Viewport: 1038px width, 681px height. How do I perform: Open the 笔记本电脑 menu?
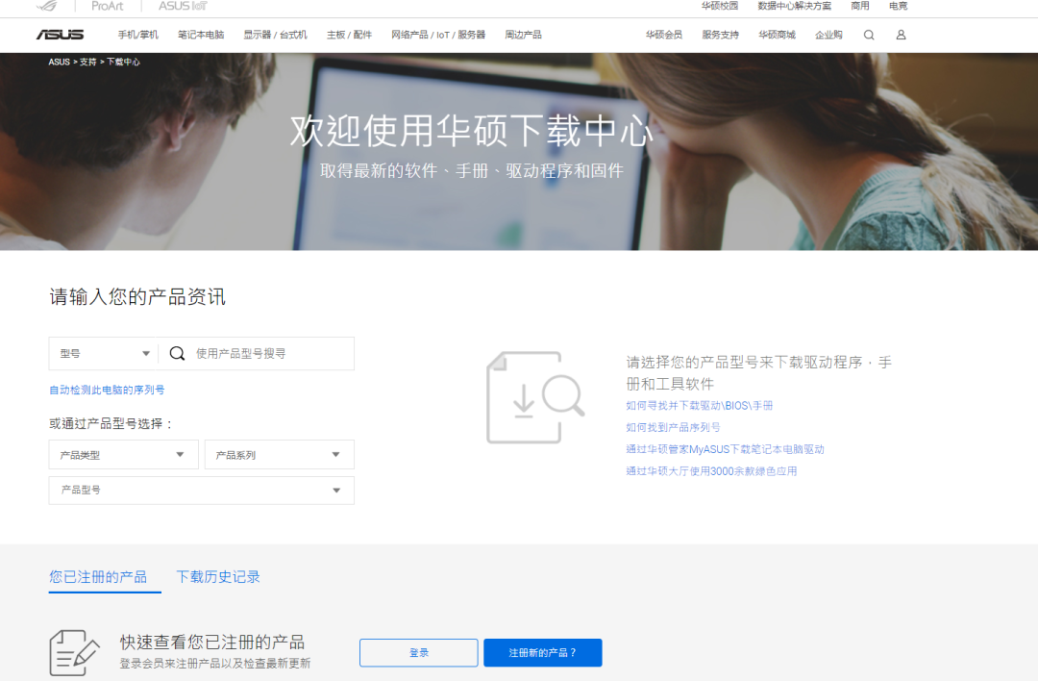pyautogui.click(x=201, y=36)
